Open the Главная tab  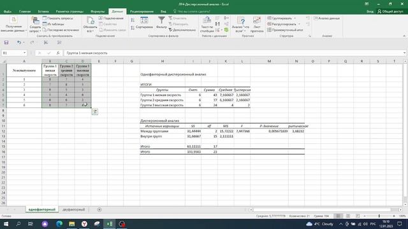pyautogui.click(x=25, y=11)
